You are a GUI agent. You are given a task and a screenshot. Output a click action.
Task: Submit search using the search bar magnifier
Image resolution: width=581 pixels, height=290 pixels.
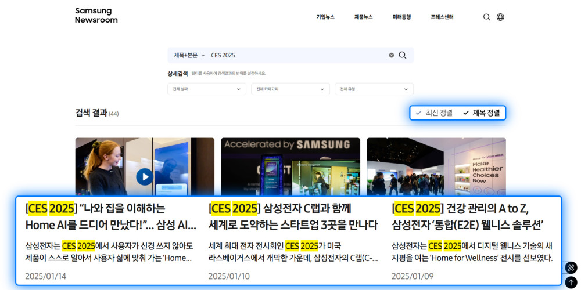(403, 55)
